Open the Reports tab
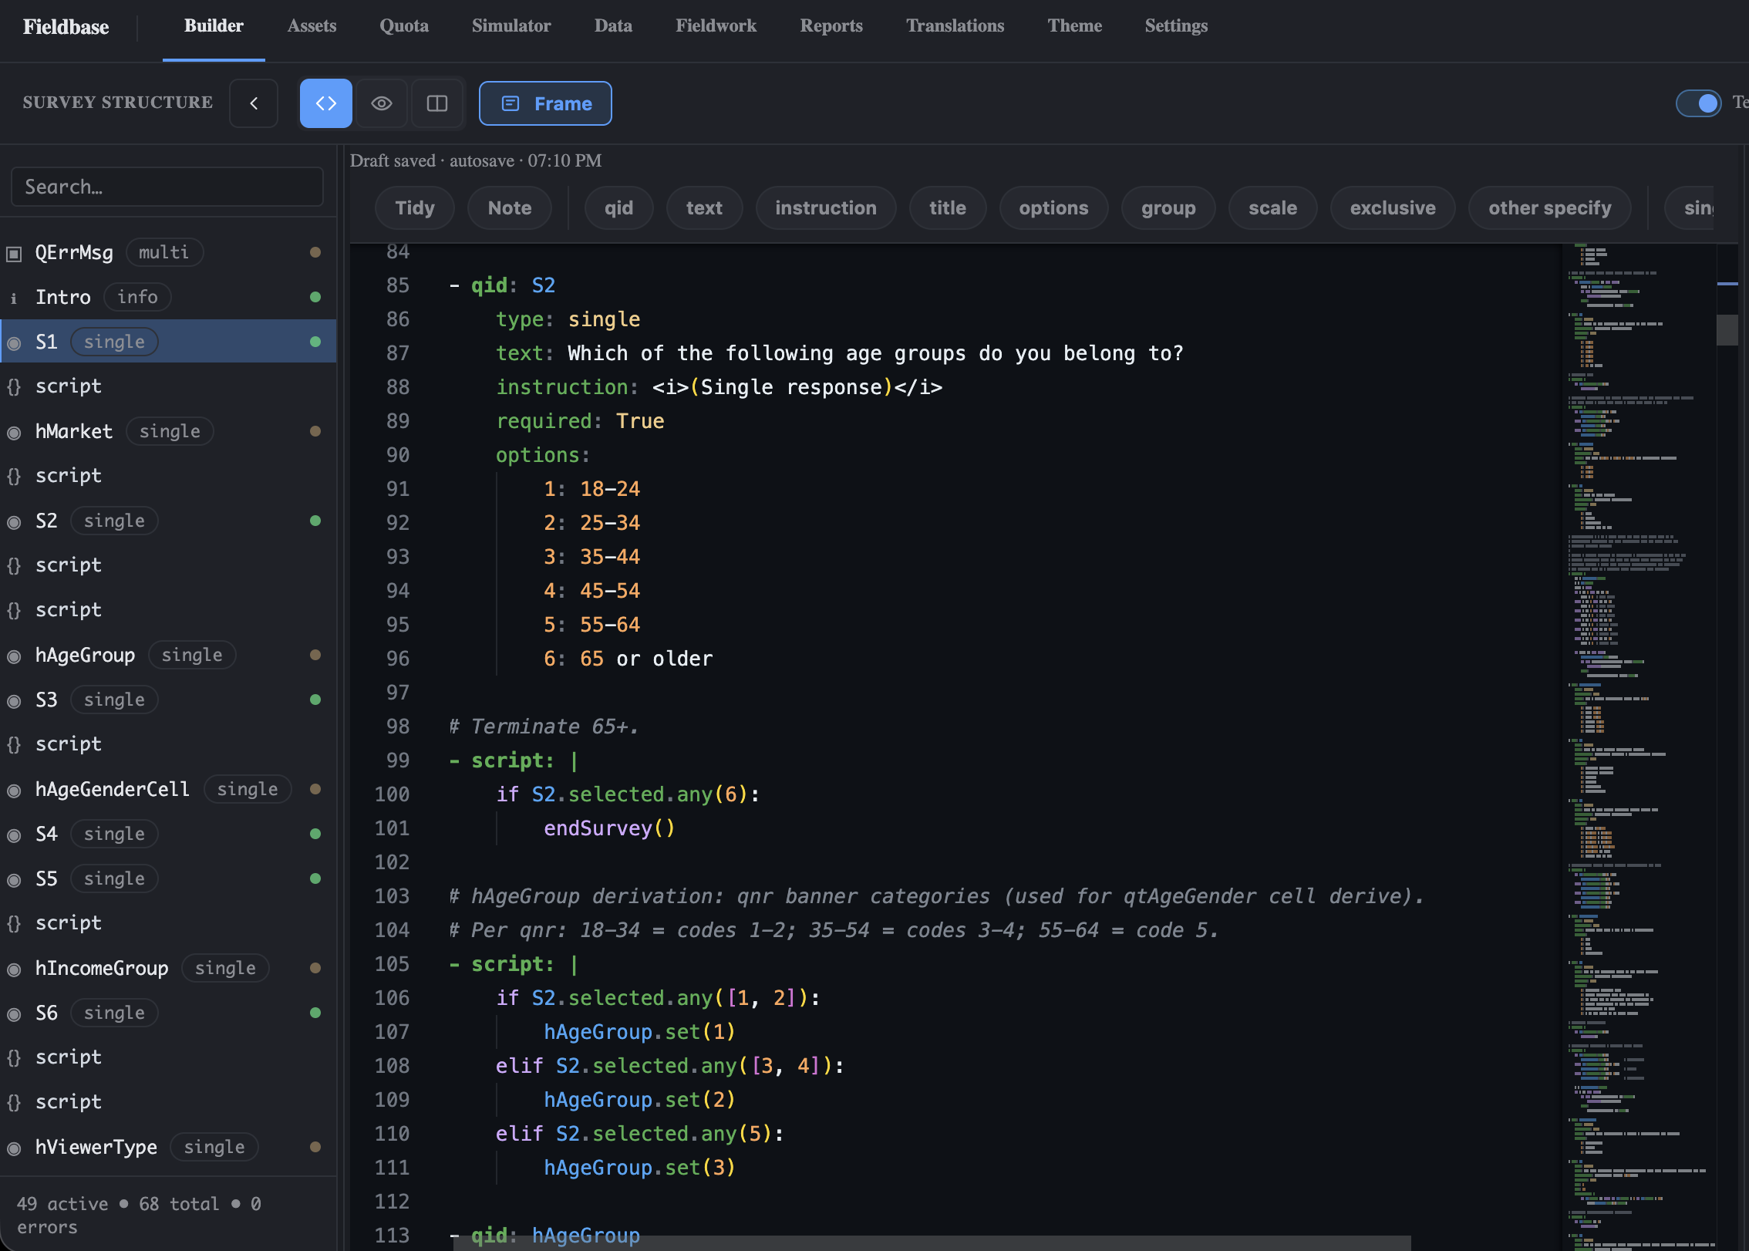 coord(831,25)
